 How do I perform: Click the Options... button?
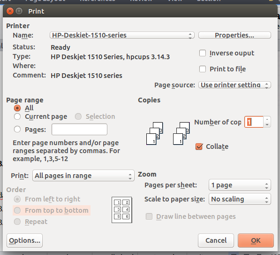pyautogui.click(x=24, y=240)
